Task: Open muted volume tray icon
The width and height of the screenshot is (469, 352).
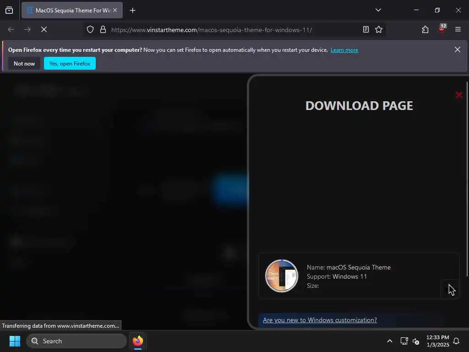Action: coord(416,341)
